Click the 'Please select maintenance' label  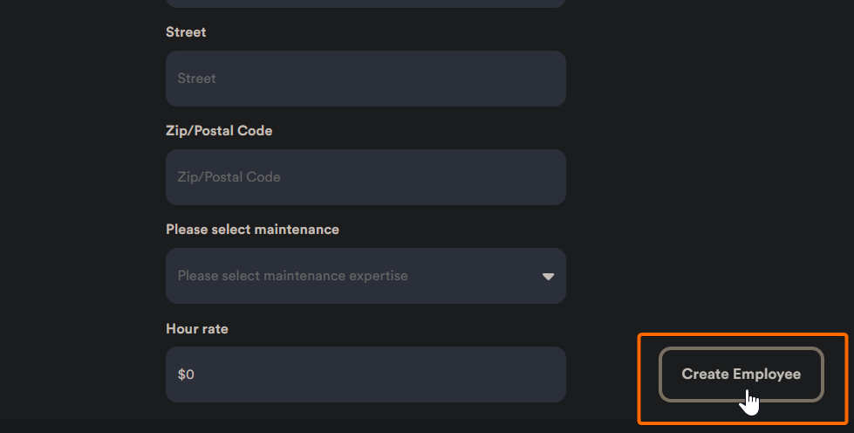point(252,230)
